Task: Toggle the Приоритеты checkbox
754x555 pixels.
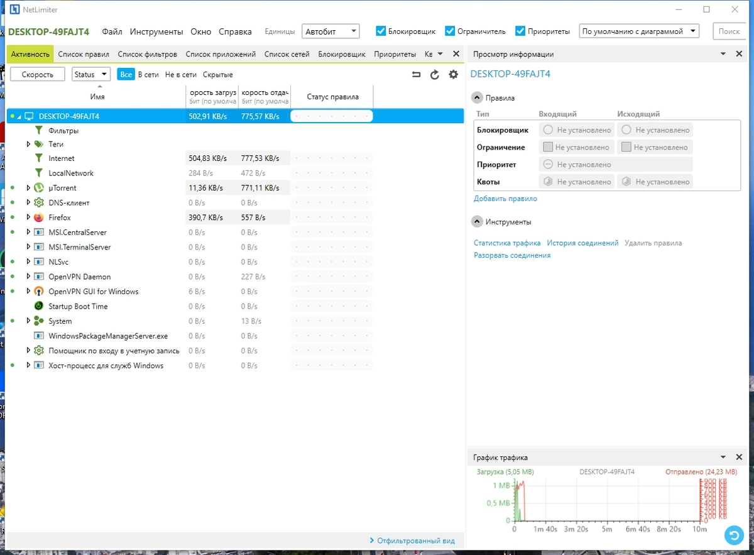Action: (x=520, y=31)
